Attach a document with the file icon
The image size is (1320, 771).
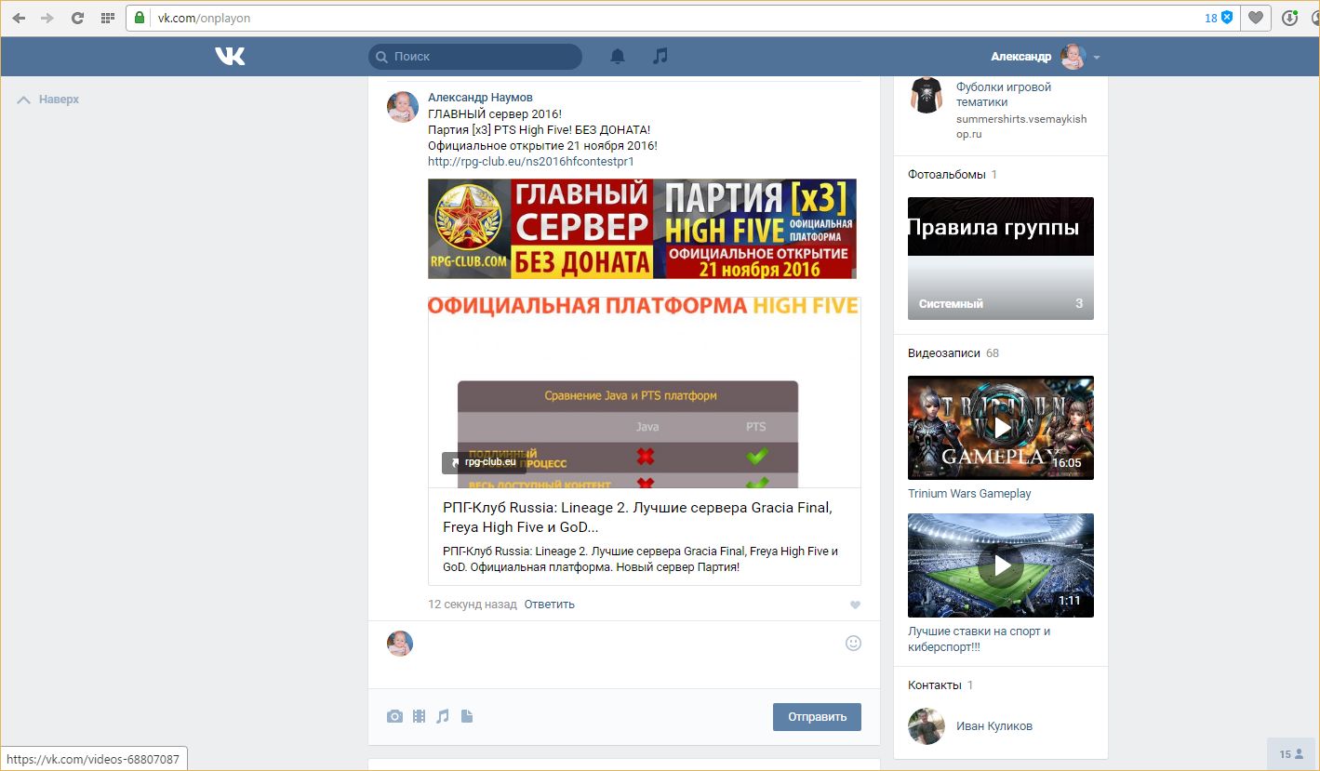coord(467,716)
